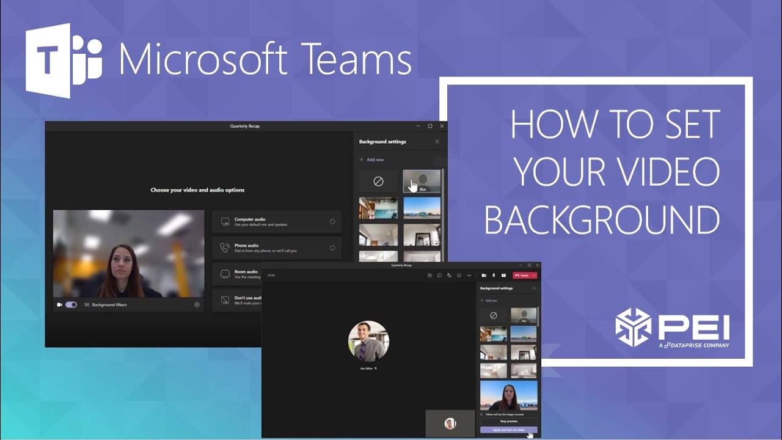Toggle the camera switch under the video preview
Screen dimensions: 782x440
coord(71,304)
